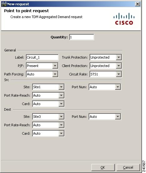Open the Dest Port Num dropdown
Viewport: 146px width, 173px height.
click(105, 117)
